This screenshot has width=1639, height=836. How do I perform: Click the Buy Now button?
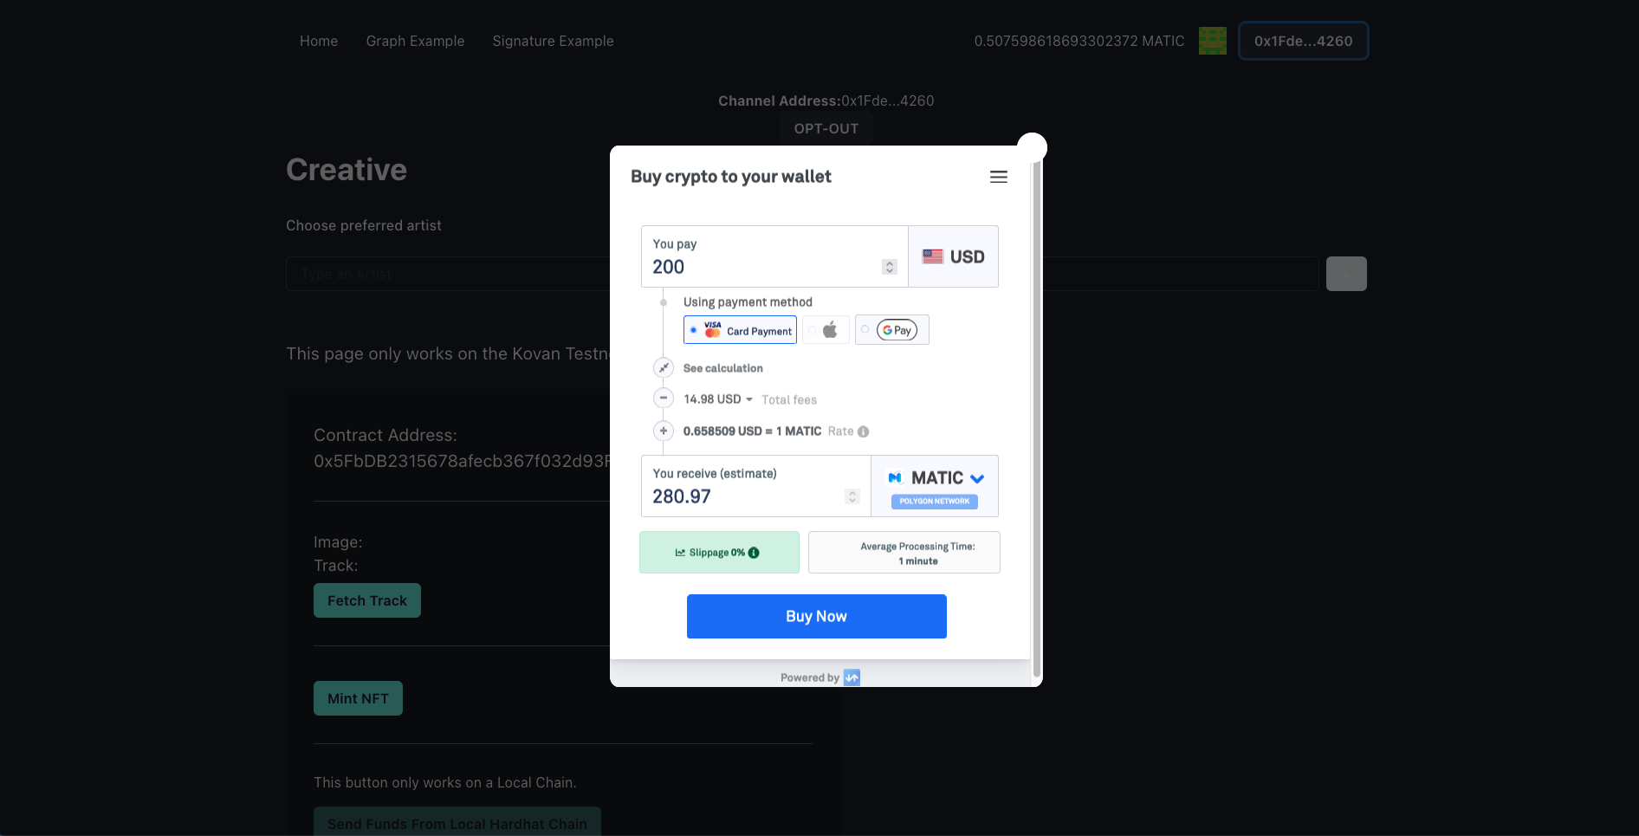816,616
